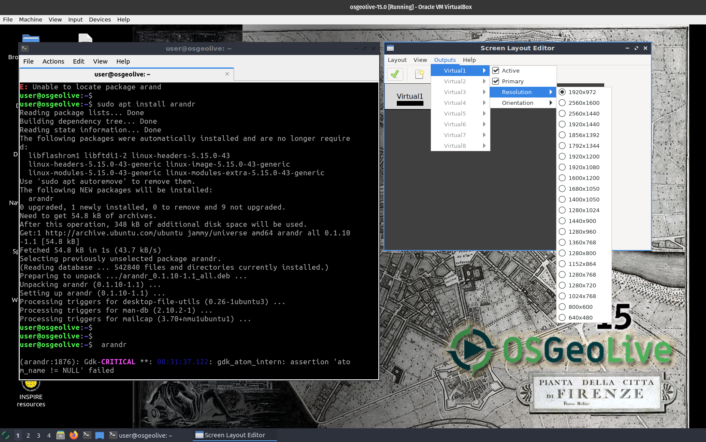Image resolution: width=706 pixels, height=442 pixels.
Task: Open the View menu in Screen Layout Editor
Action: (420, 60)
